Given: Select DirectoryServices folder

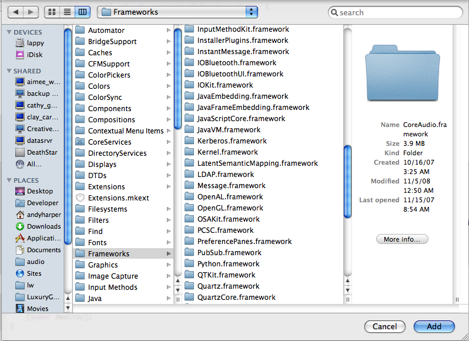Looking at the screenshot, I should (x=123, y=153).
